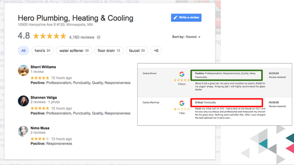This screenshot has width=294, height=165.
Task: Click Nimo Musa's 'Positive: Responsiveness' text
Action: (x=51, y=144)
